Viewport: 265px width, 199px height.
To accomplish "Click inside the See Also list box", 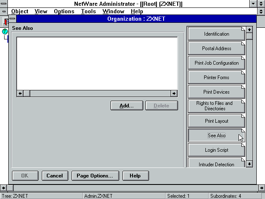I will [97, 63].
